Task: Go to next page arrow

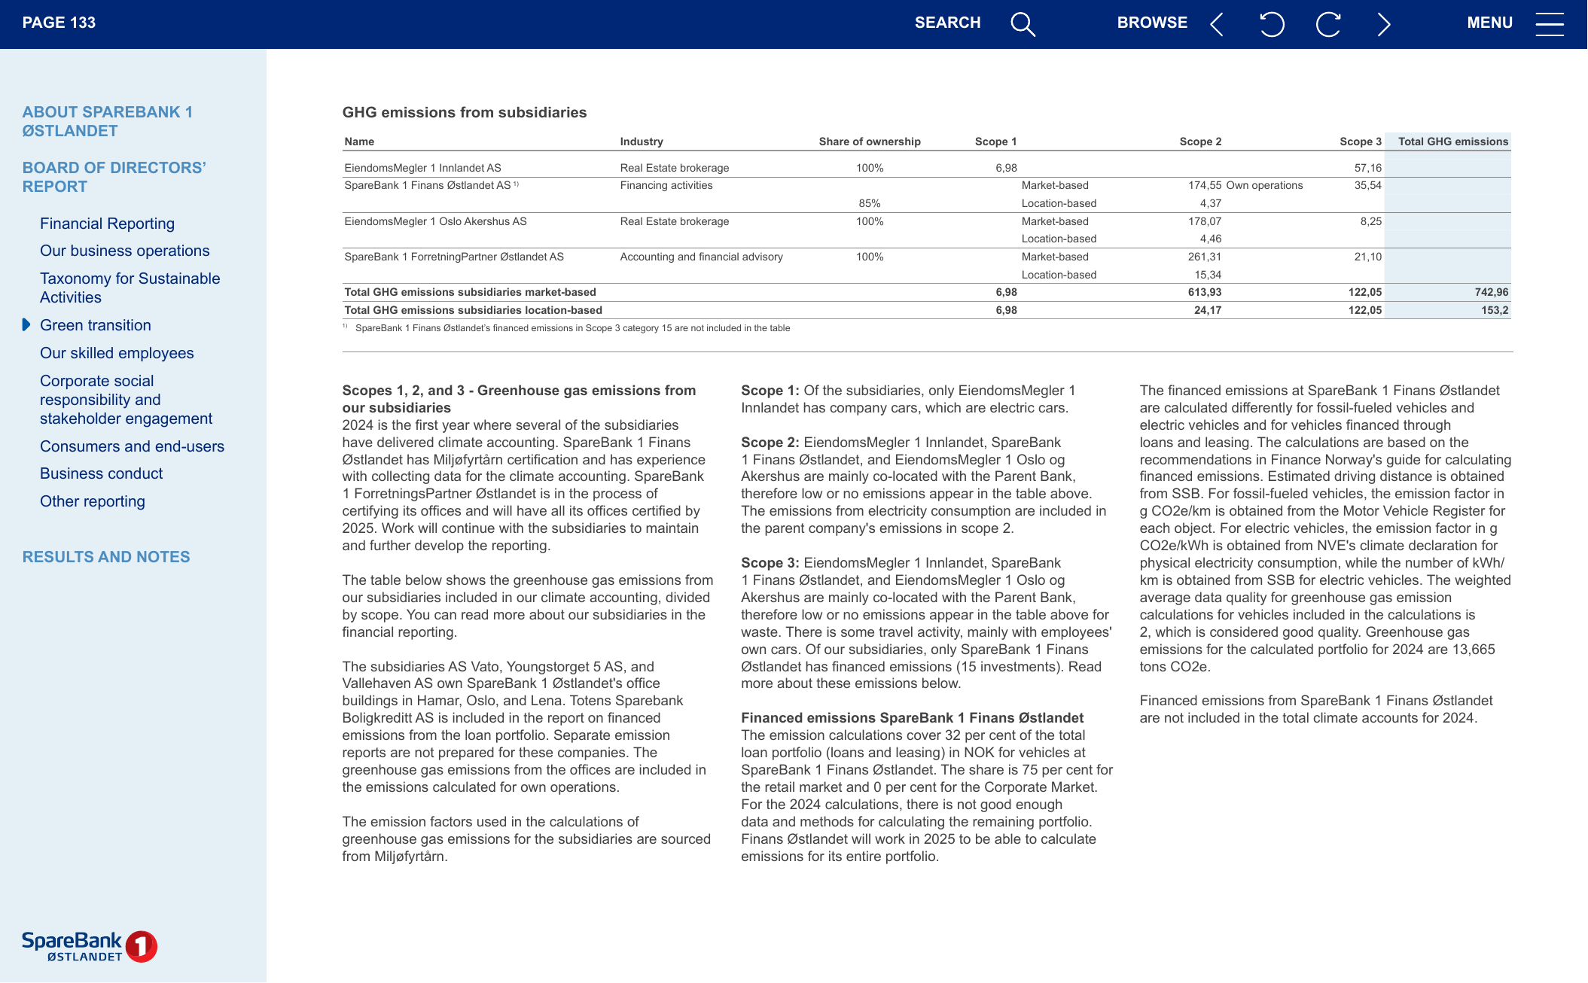Action: [1384, 24]
